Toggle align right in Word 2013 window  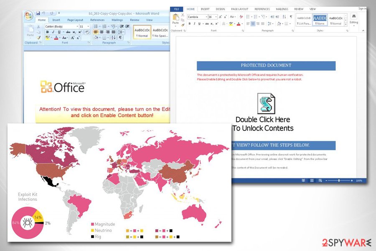pos(258,24)
